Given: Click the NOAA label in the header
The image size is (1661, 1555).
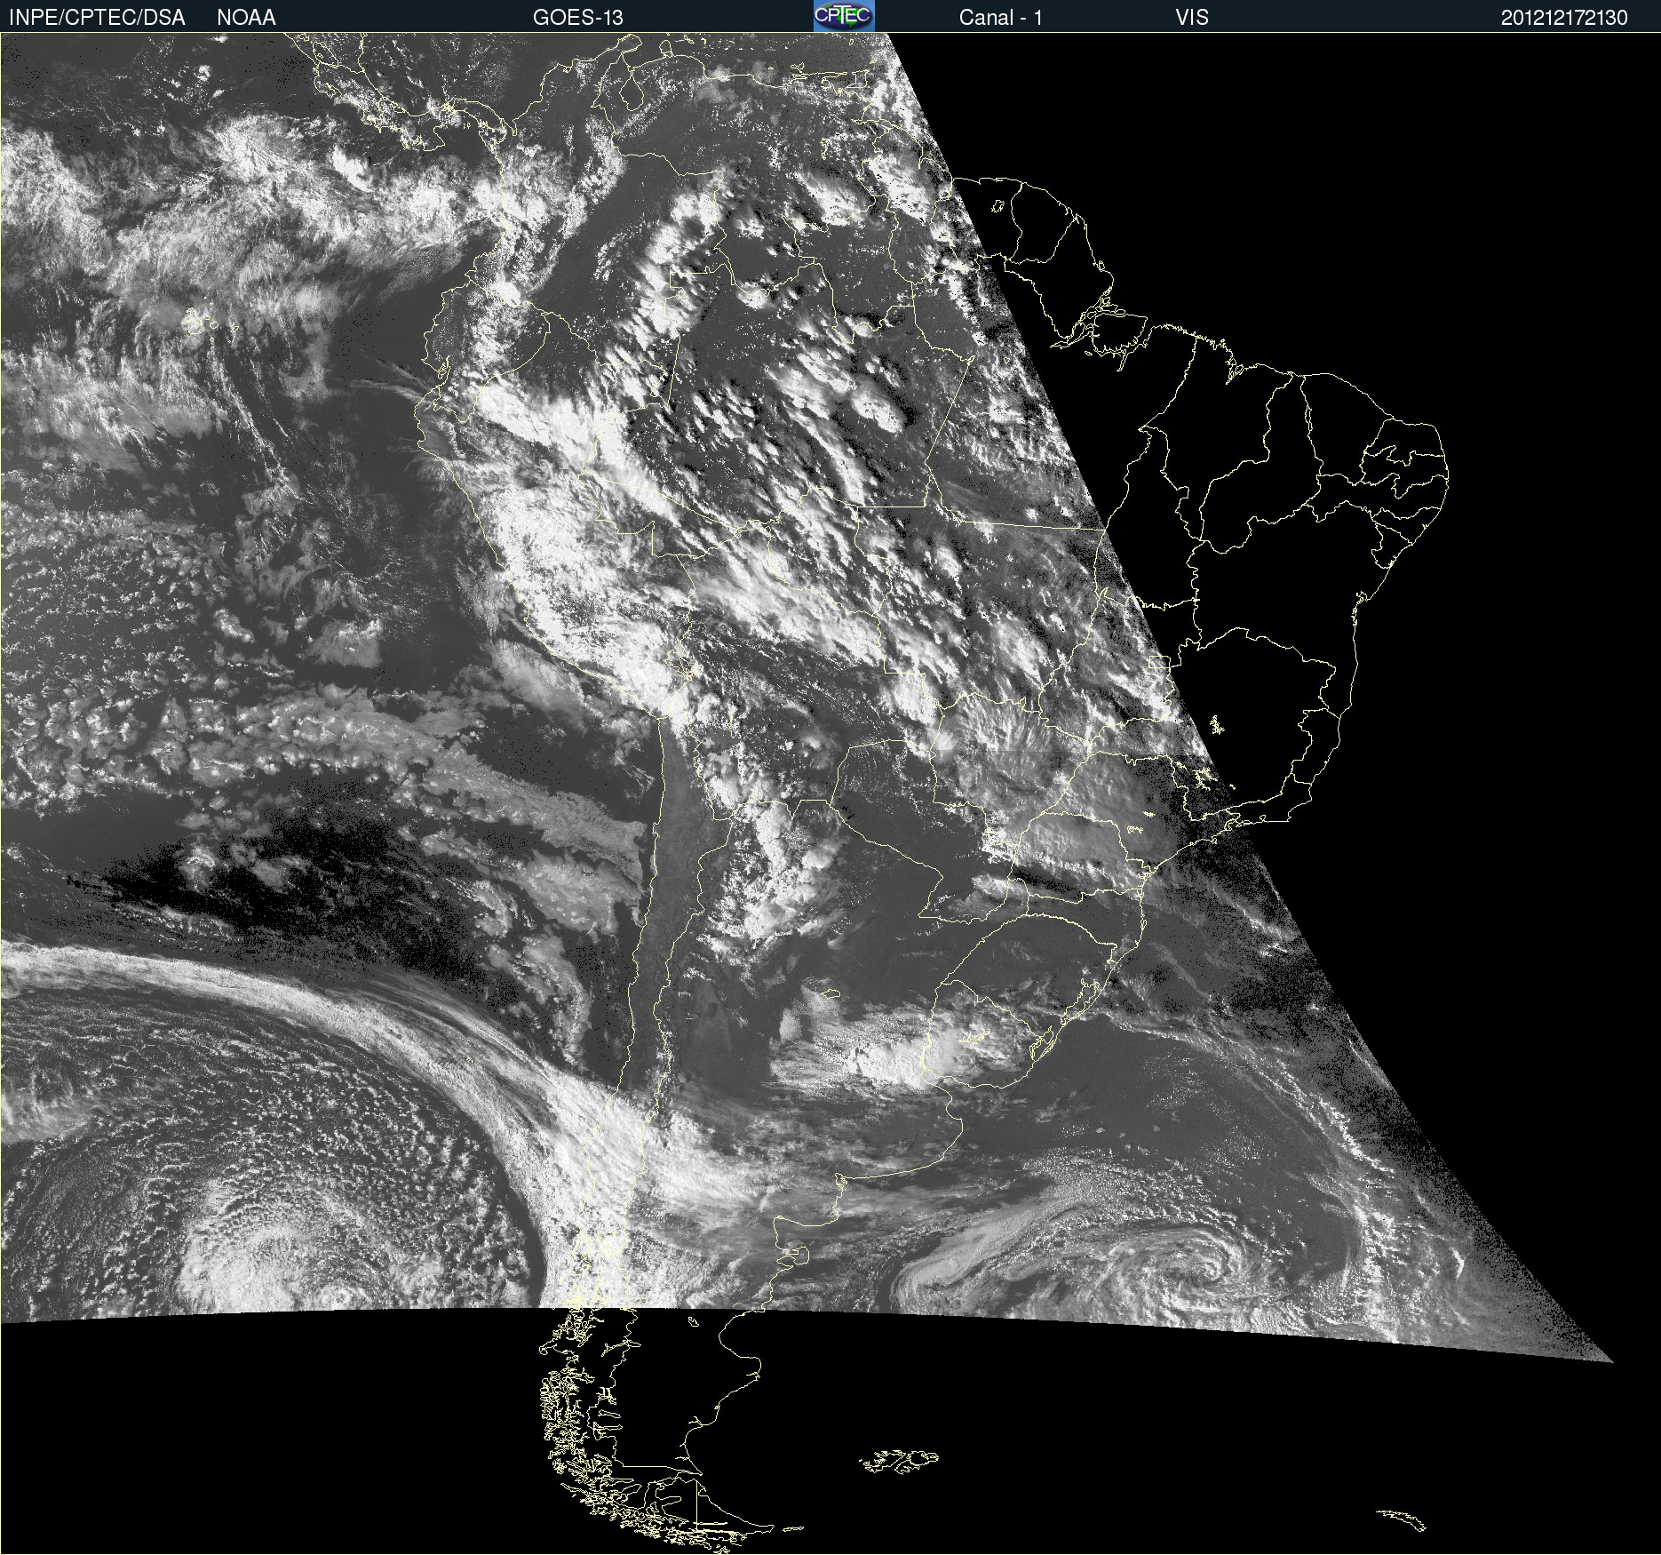Looking at the screenshot, I should [246, 18].
